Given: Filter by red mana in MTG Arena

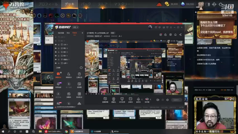Looking at the screenshot, I should click(51, 15).
